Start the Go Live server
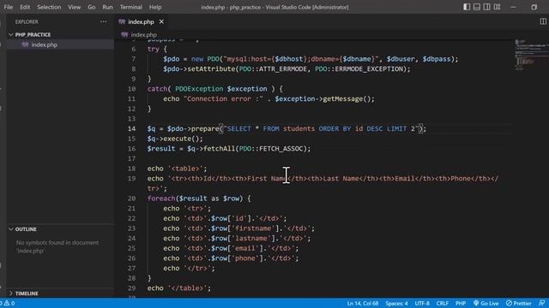This screenshot has width=549, height=308. (x=486, y=303)
